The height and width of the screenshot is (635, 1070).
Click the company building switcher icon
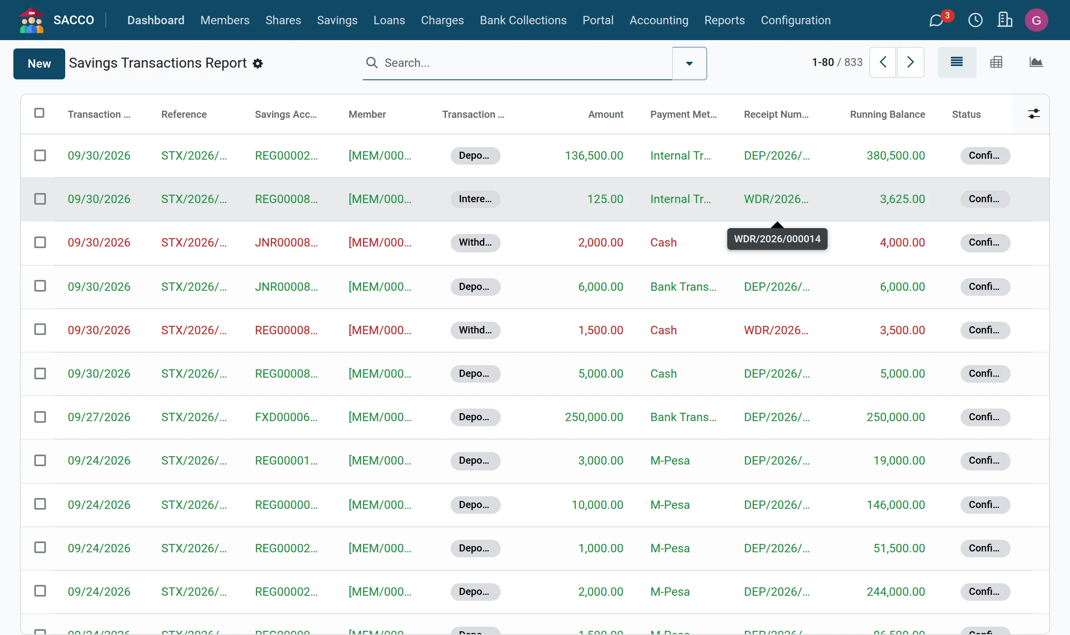[1004, 20]
